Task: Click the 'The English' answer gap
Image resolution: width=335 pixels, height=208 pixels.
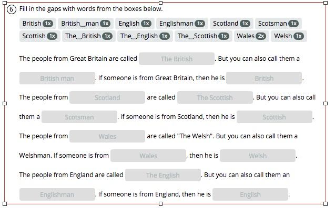Action: pyautogui.click(x=163, y=175)
